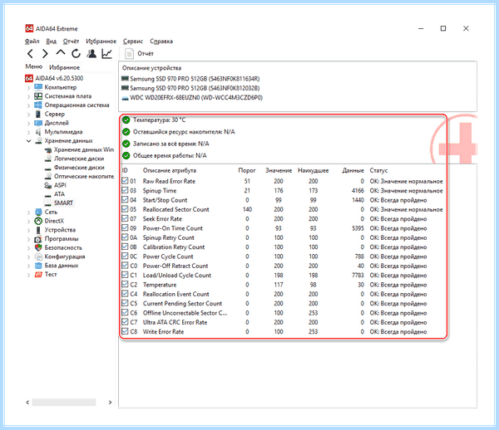Viewport: 499px width, 430px height.
Task: Click the Конфигурация icon
Action: coord(38,257)
